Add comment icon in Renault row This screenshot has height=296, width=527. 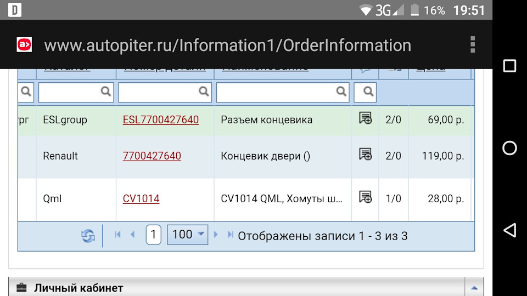pyautogui.click(x=365, y=154)
